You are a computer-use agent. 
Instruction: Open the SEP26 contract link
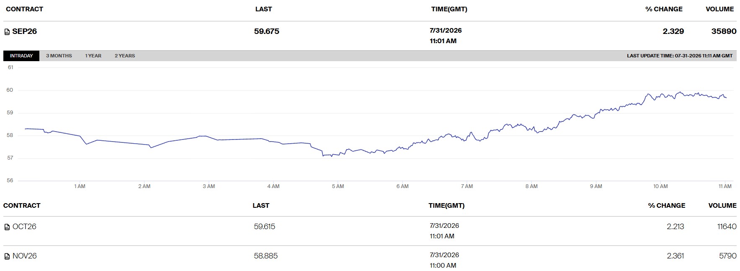tap(25, 31)
